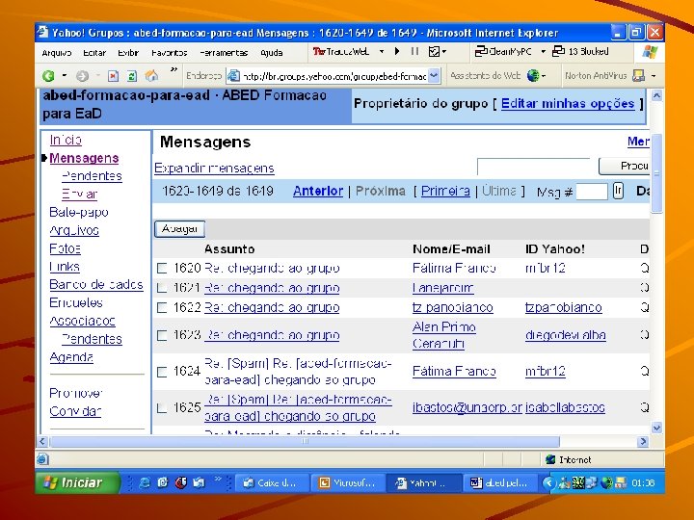Open the Back button history dropdown
This screenshot has width=694, height=520.
(65, 76)
